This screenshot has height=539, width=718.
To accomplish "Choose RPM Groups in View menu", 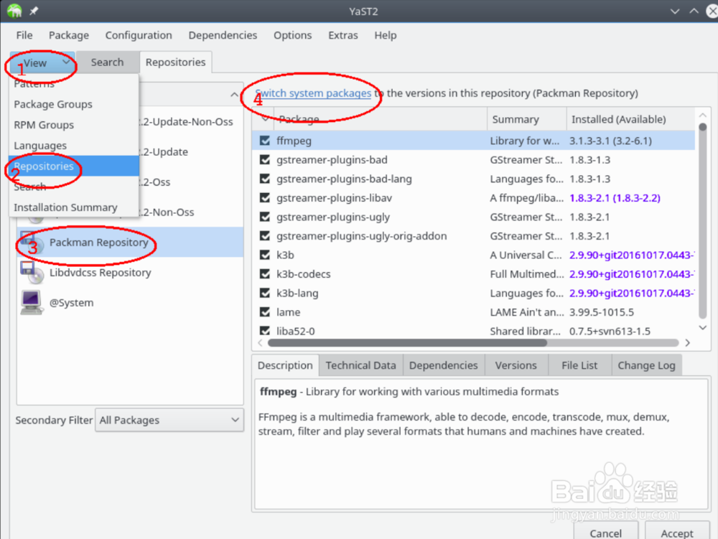I will click(x=74, y=125).
